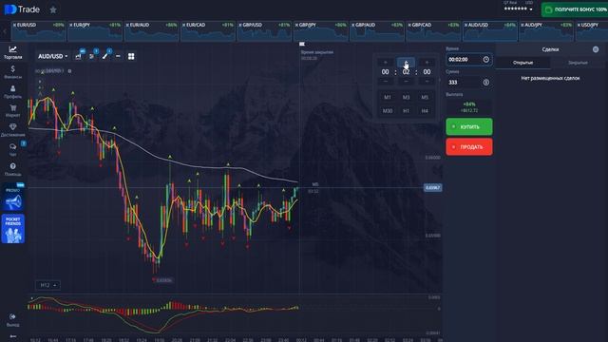608x342 pixels.
Task: Switch to the EUR/CAD favorite asset
Action: click(x=208, y=31)
